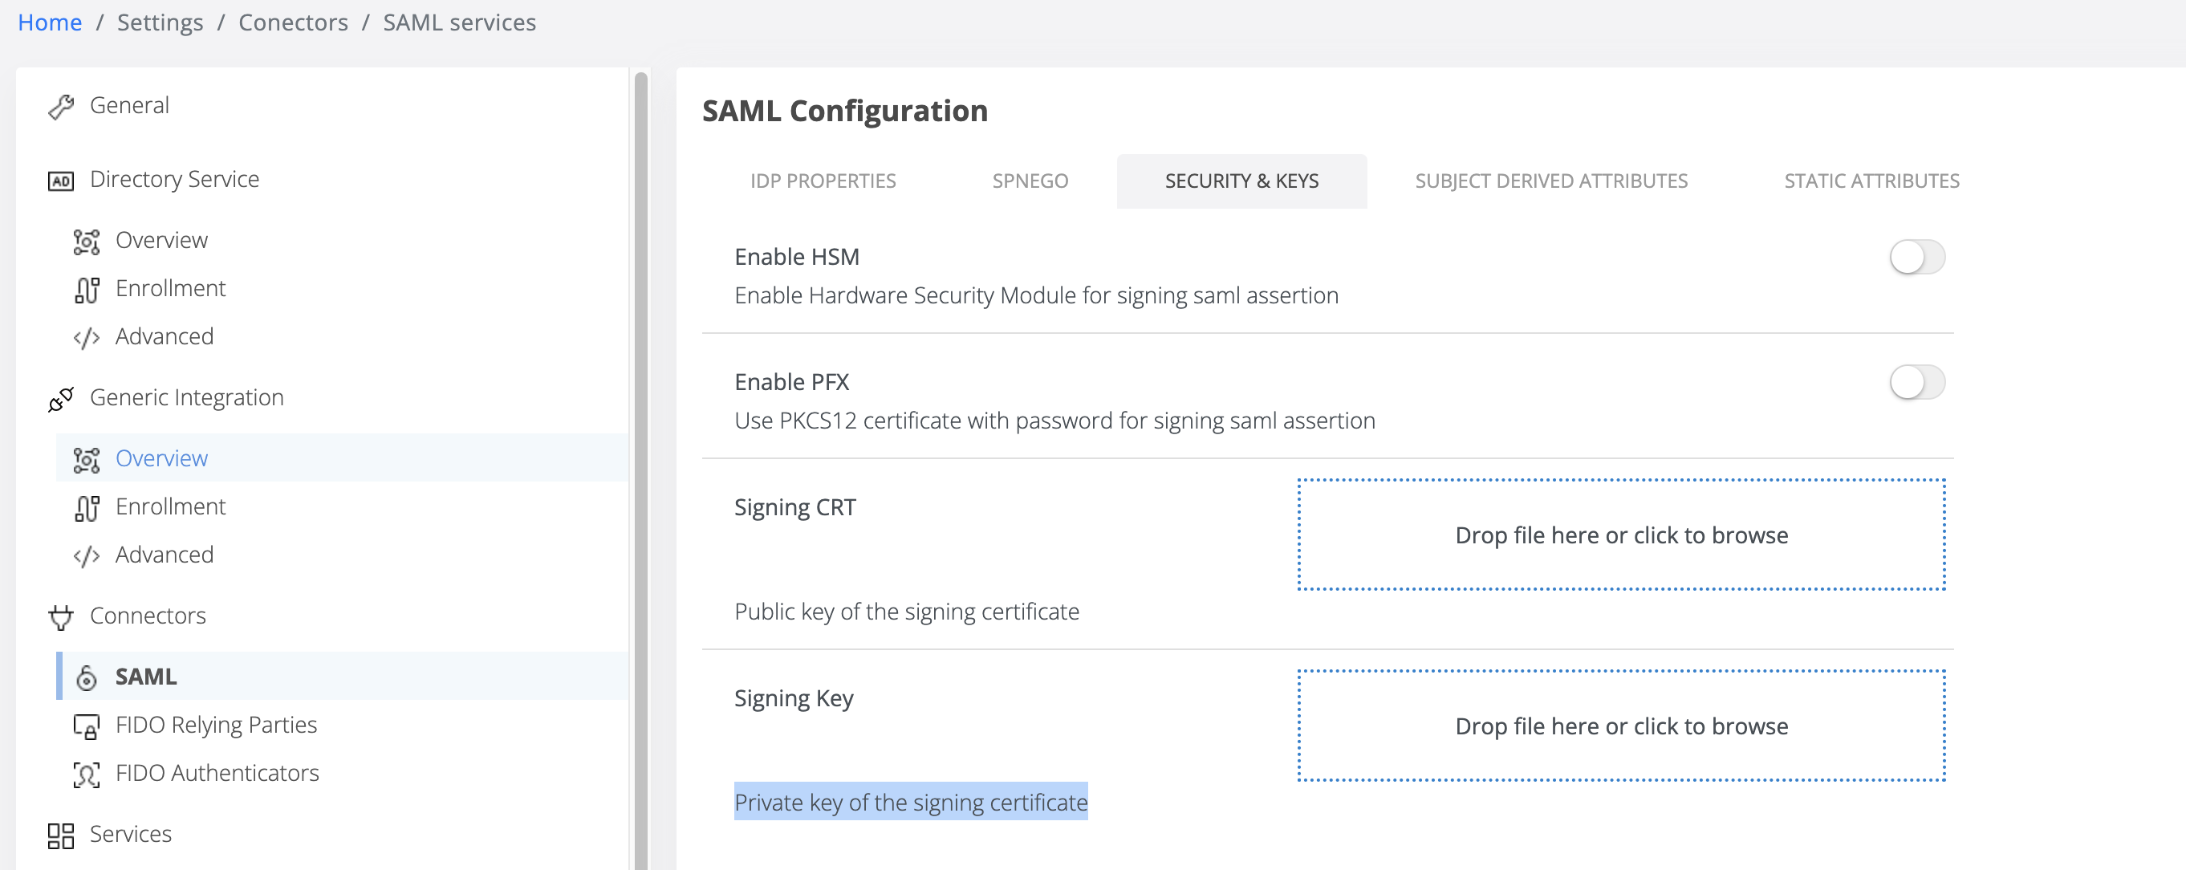Enable the PFX toggle
Viewport: 2186px width, 870px height.
[x=1917, y=382]
